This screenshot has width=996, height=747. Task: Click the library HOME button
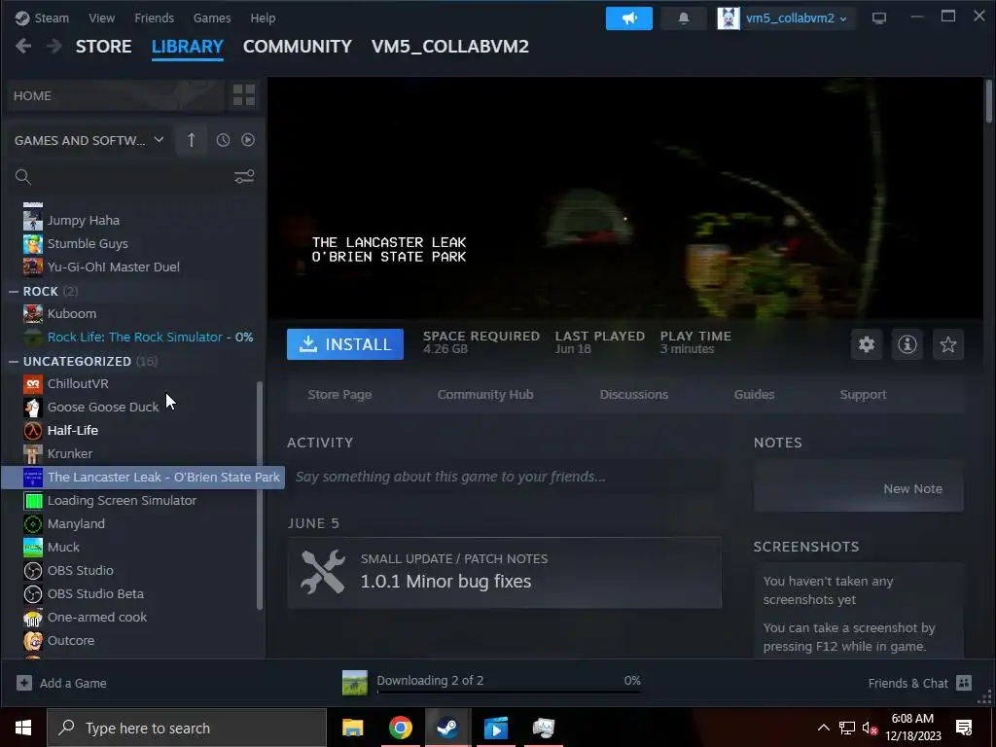tap(116, 95)
